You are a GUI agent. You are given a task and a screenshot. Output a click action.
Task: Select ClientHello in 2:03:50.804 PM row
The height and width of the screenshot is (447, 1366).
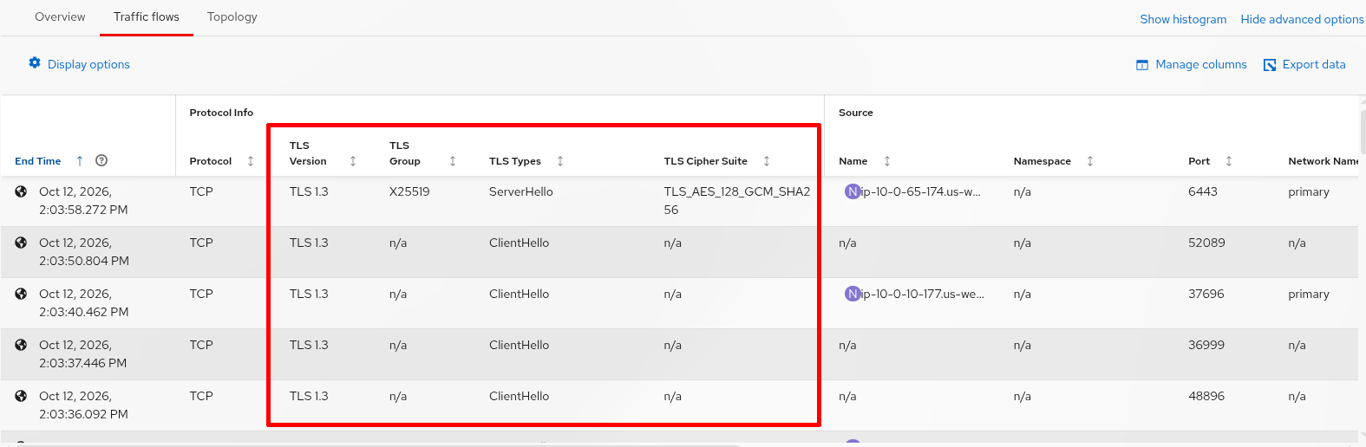click(x=519, y=243)
